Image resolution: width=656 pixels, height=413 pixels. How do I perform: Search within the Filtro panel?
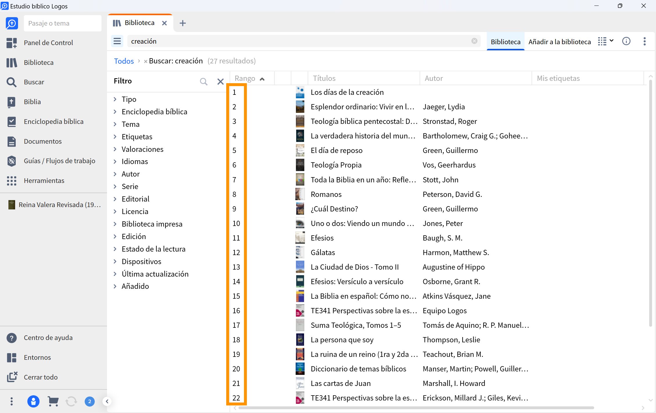(x=204, y=81)
